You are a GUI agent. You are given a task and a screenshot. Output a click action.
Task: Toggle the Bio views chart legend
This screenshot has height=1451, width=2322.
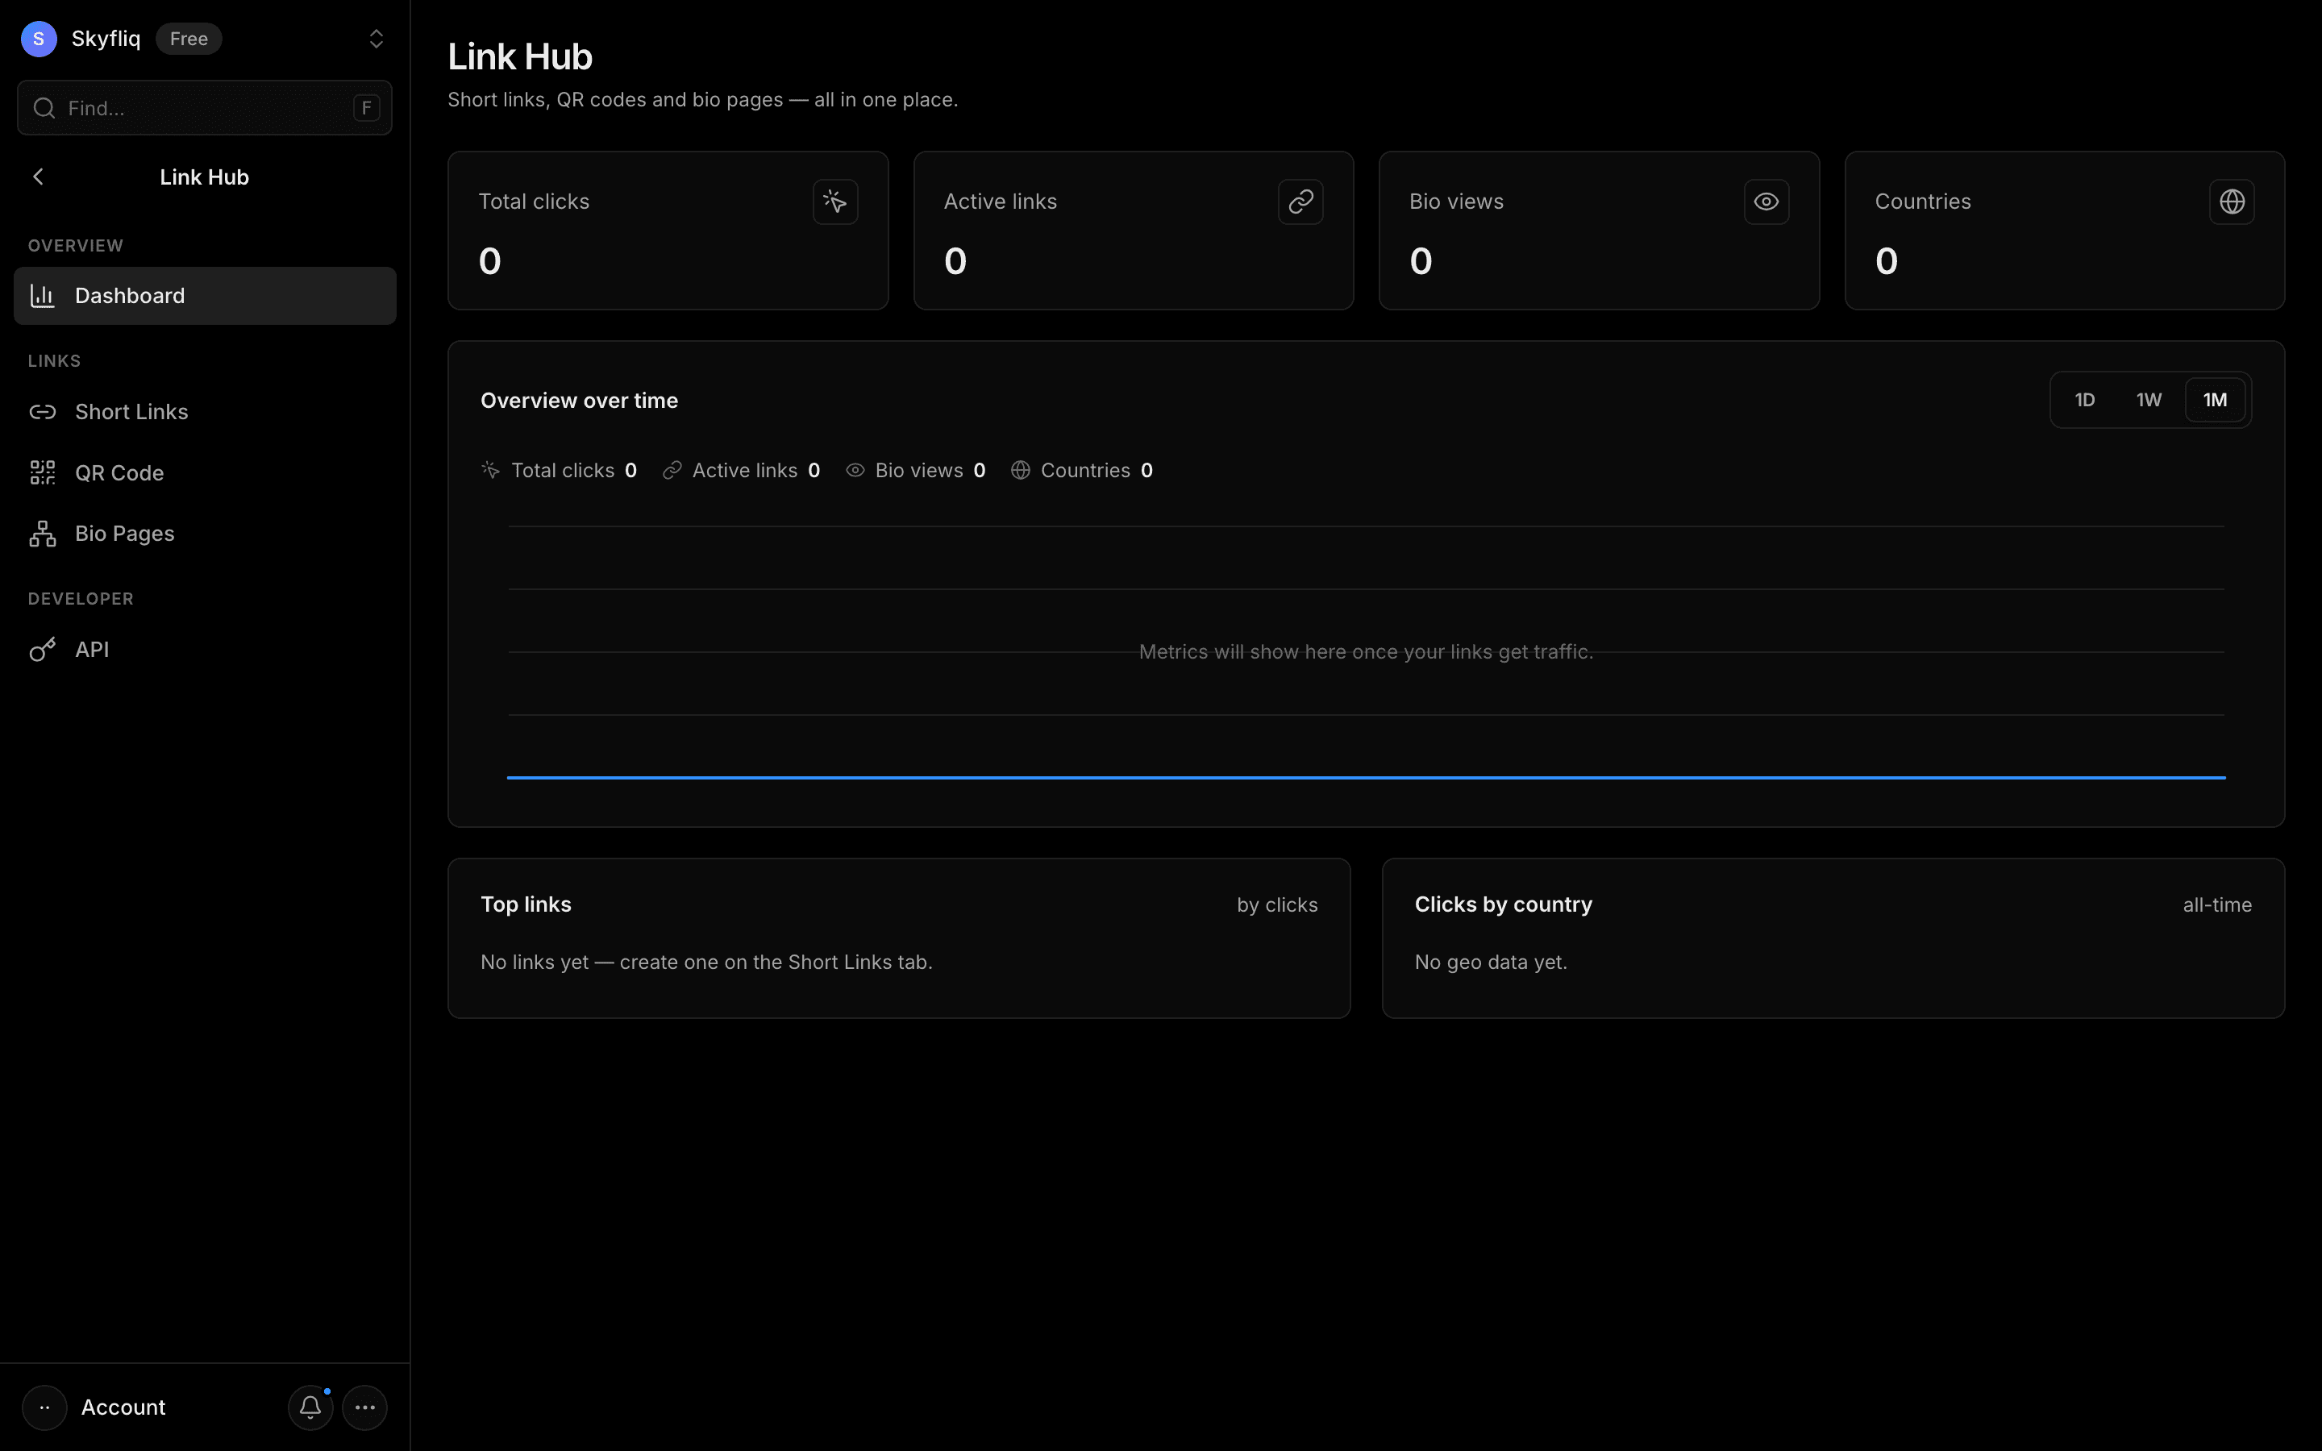pos(915,470)
